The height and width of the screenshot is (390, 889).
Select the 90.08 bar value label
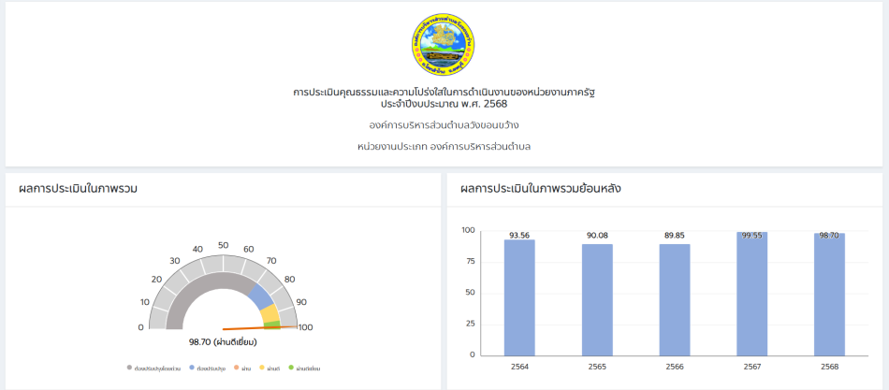(597, 236)
